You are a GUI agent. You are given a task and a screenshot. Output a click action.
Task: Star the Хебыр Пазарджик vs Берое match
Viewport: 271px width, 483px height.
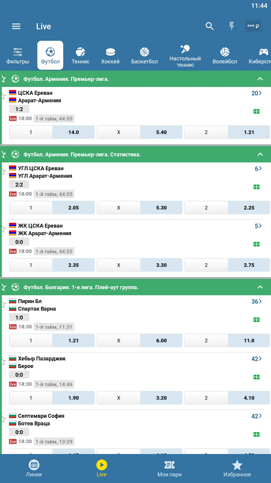(x=4, y=362)
